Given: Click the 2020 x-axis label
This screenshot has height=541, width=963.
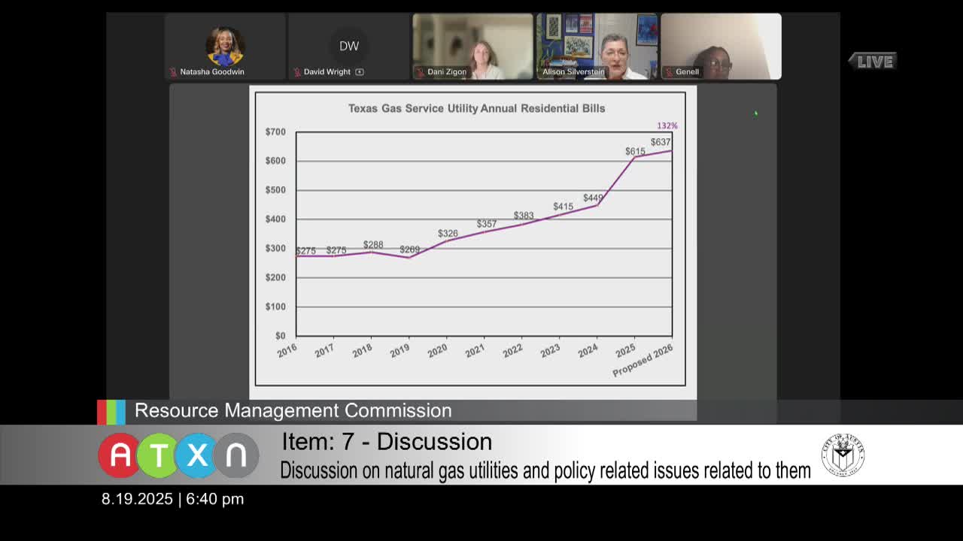Looking at the screenshot, I should 437,350.
